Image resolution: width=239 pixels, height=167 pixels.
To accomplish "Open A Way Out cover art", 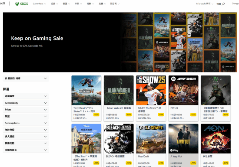I will coord(183,138).
